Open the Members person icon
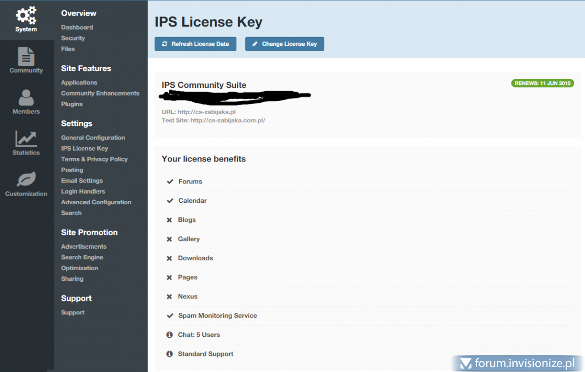The height and width of the screenshot is (372, 585). coord(26,98)
